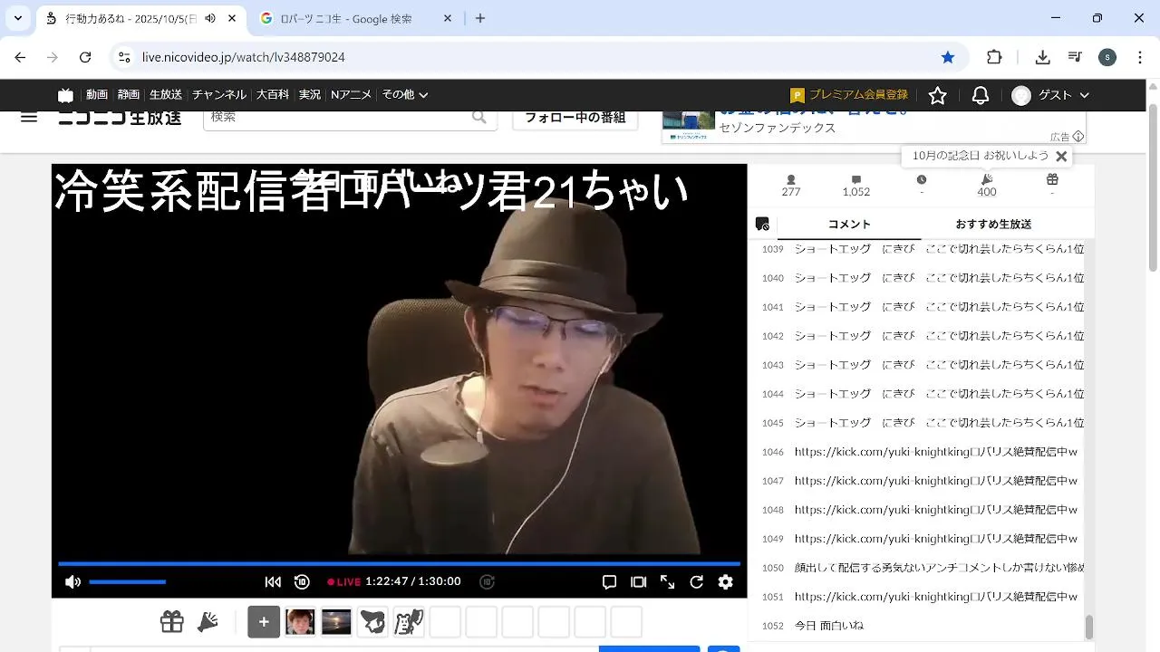Click the viewer count person icon
Screen dimensions: 1160x652
coord(791,180)
